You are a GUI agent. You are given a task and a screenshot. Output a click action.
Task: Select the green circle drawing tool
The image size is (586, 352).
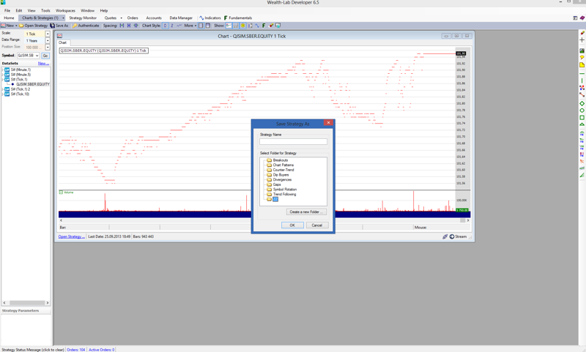pyautogui.click(x=582, y=111)
